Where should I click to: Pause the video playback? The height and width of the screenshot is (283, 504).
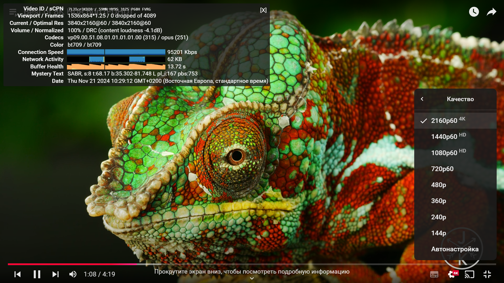point(37,274)
